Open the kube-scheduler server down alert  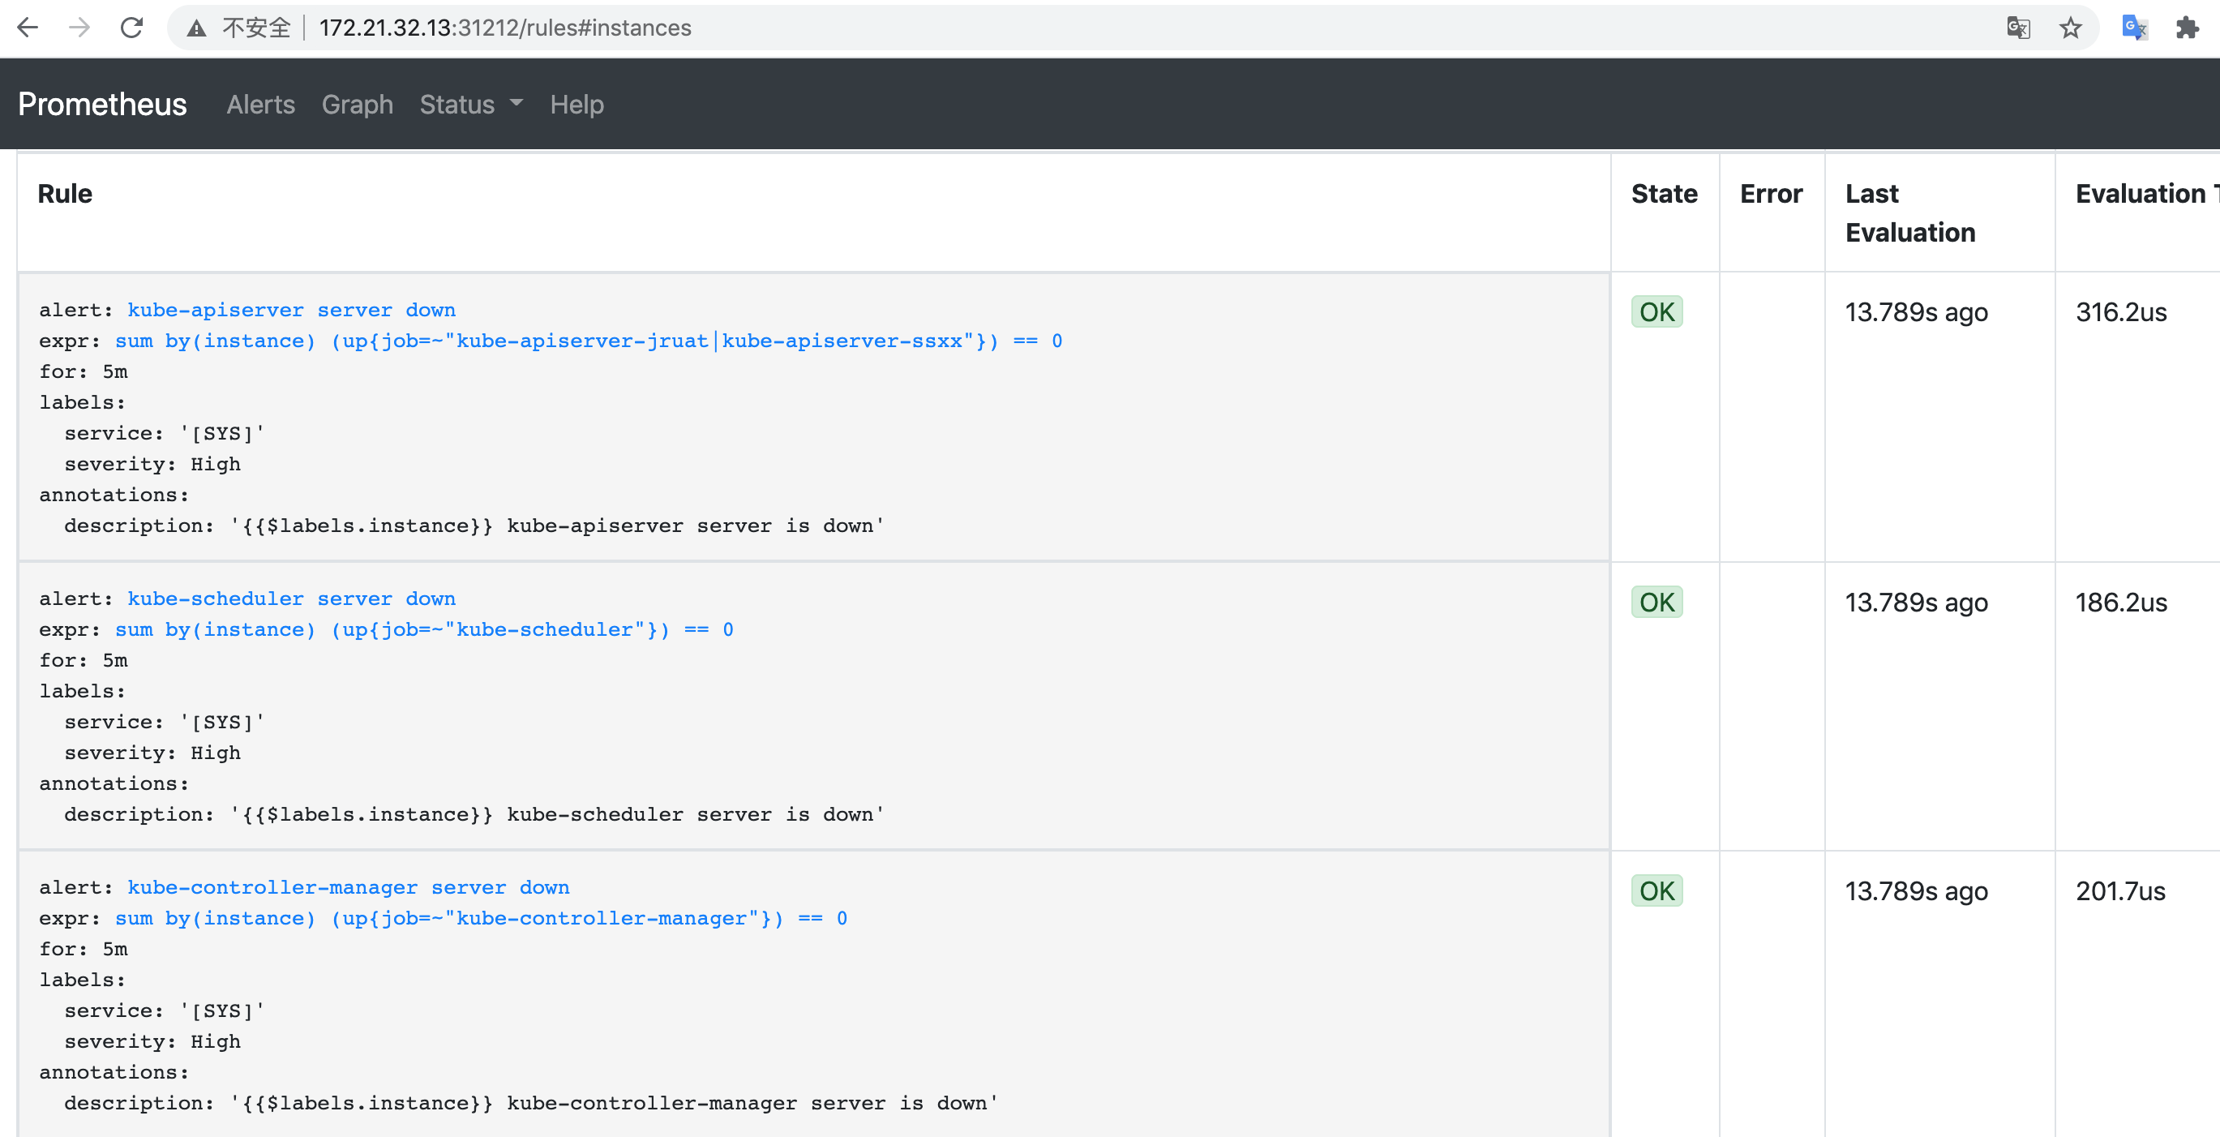pyautogui.click(x=291, y=599)
